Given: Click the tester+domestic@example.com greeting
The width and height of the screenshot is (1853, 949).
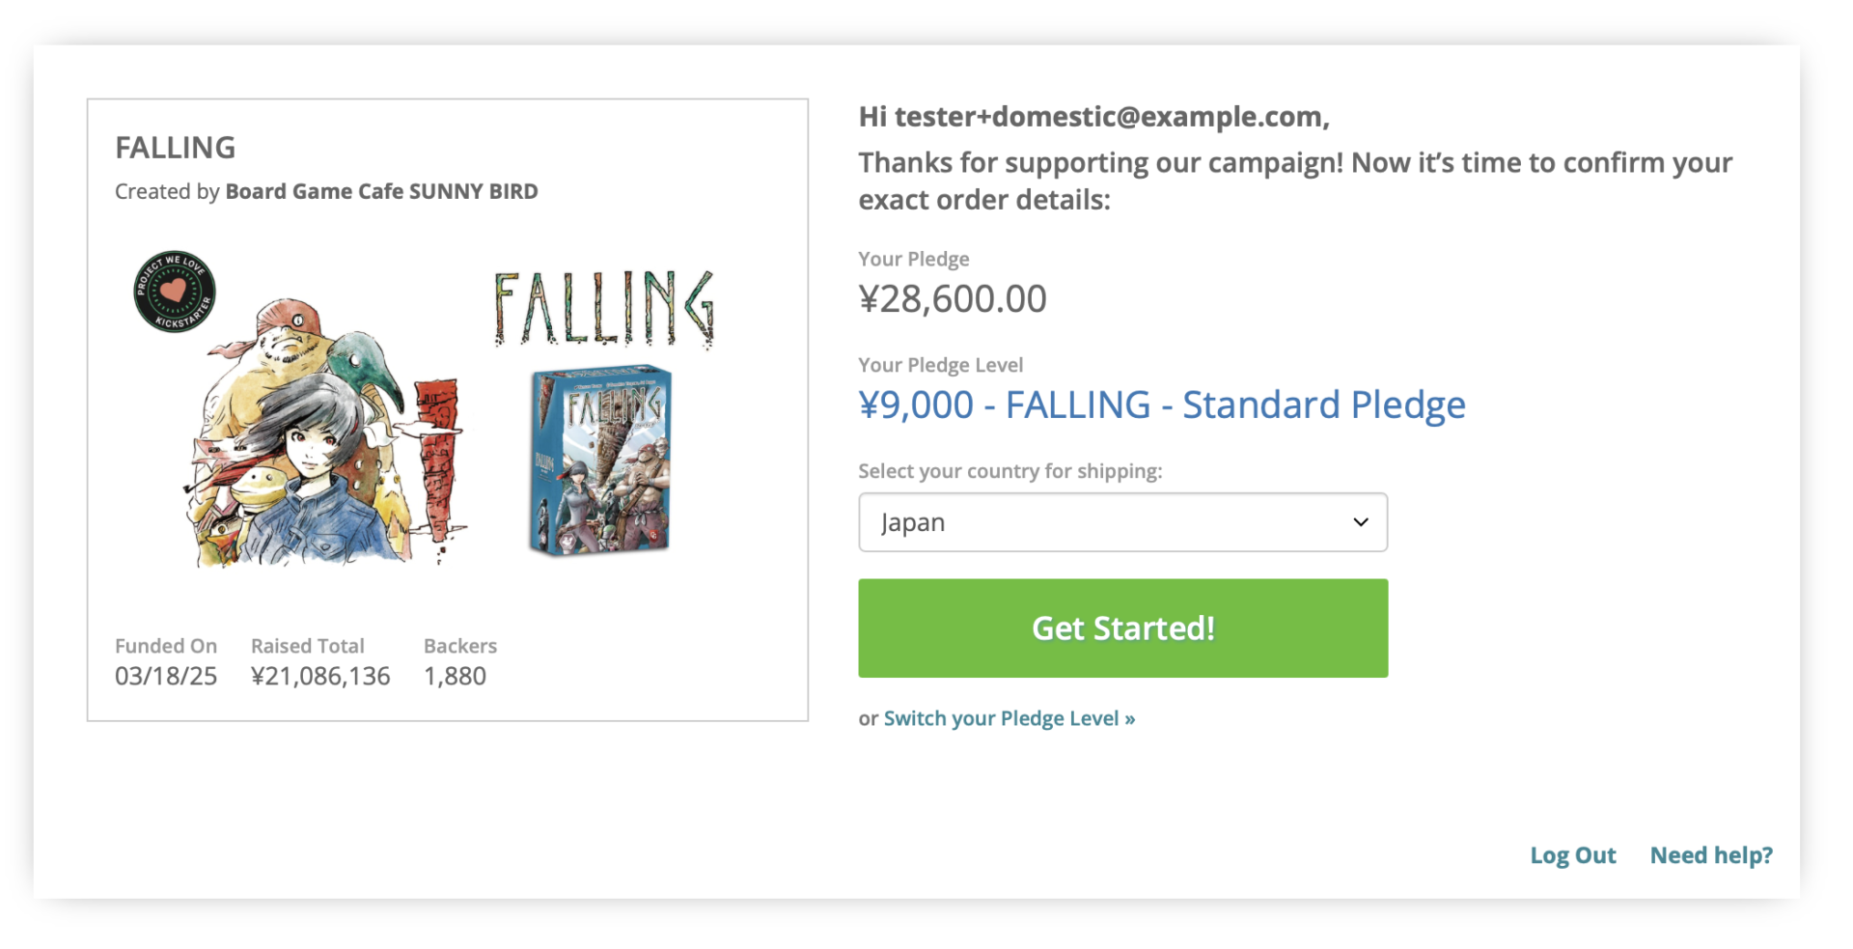Looking at the screenshot, I should 1093,117.
